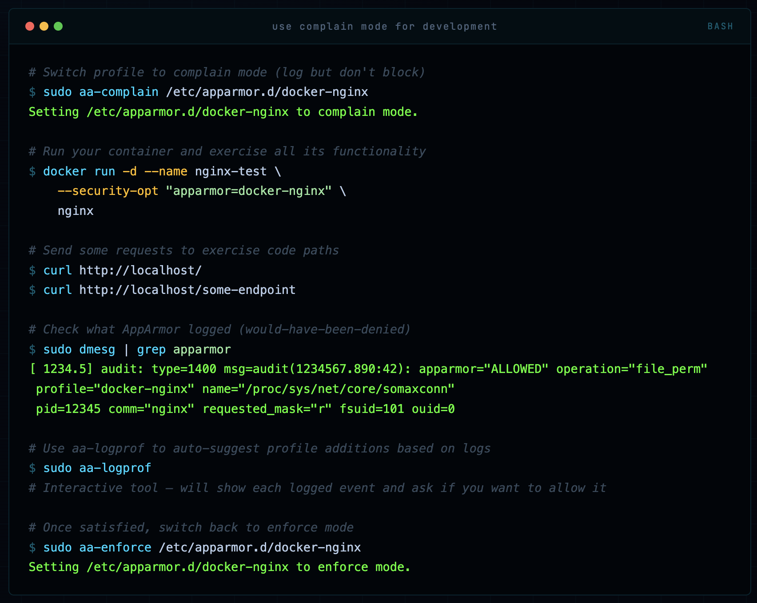This screenshot has height=603, width=757.
Task: Click the dollar prompt before docker run
Action: (x=32, y=171)
